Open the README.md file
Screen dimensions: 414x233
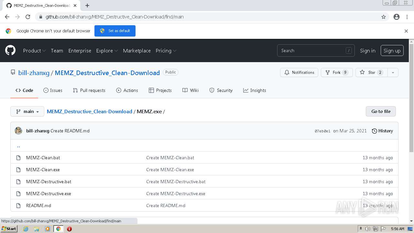[x=38, y=205]
